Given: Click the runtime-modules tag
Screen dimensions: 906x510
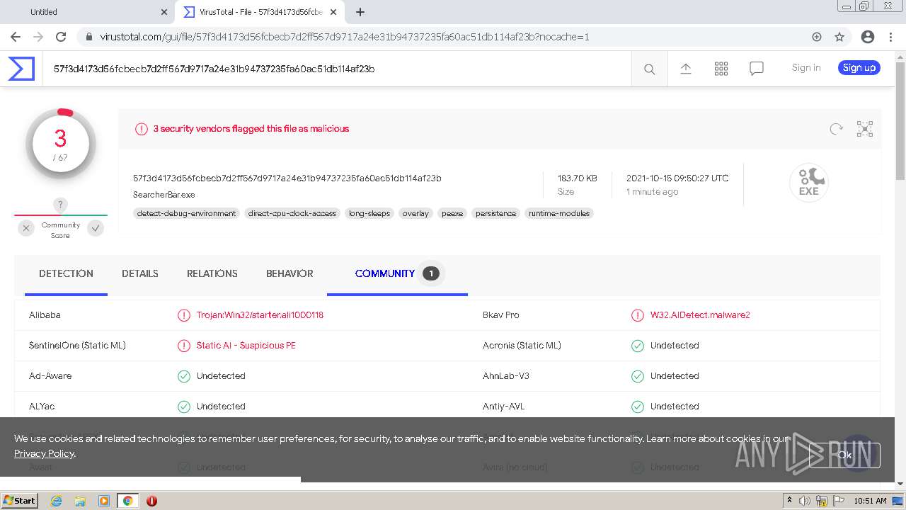Looking at the screenshot, I should [559, 213].
